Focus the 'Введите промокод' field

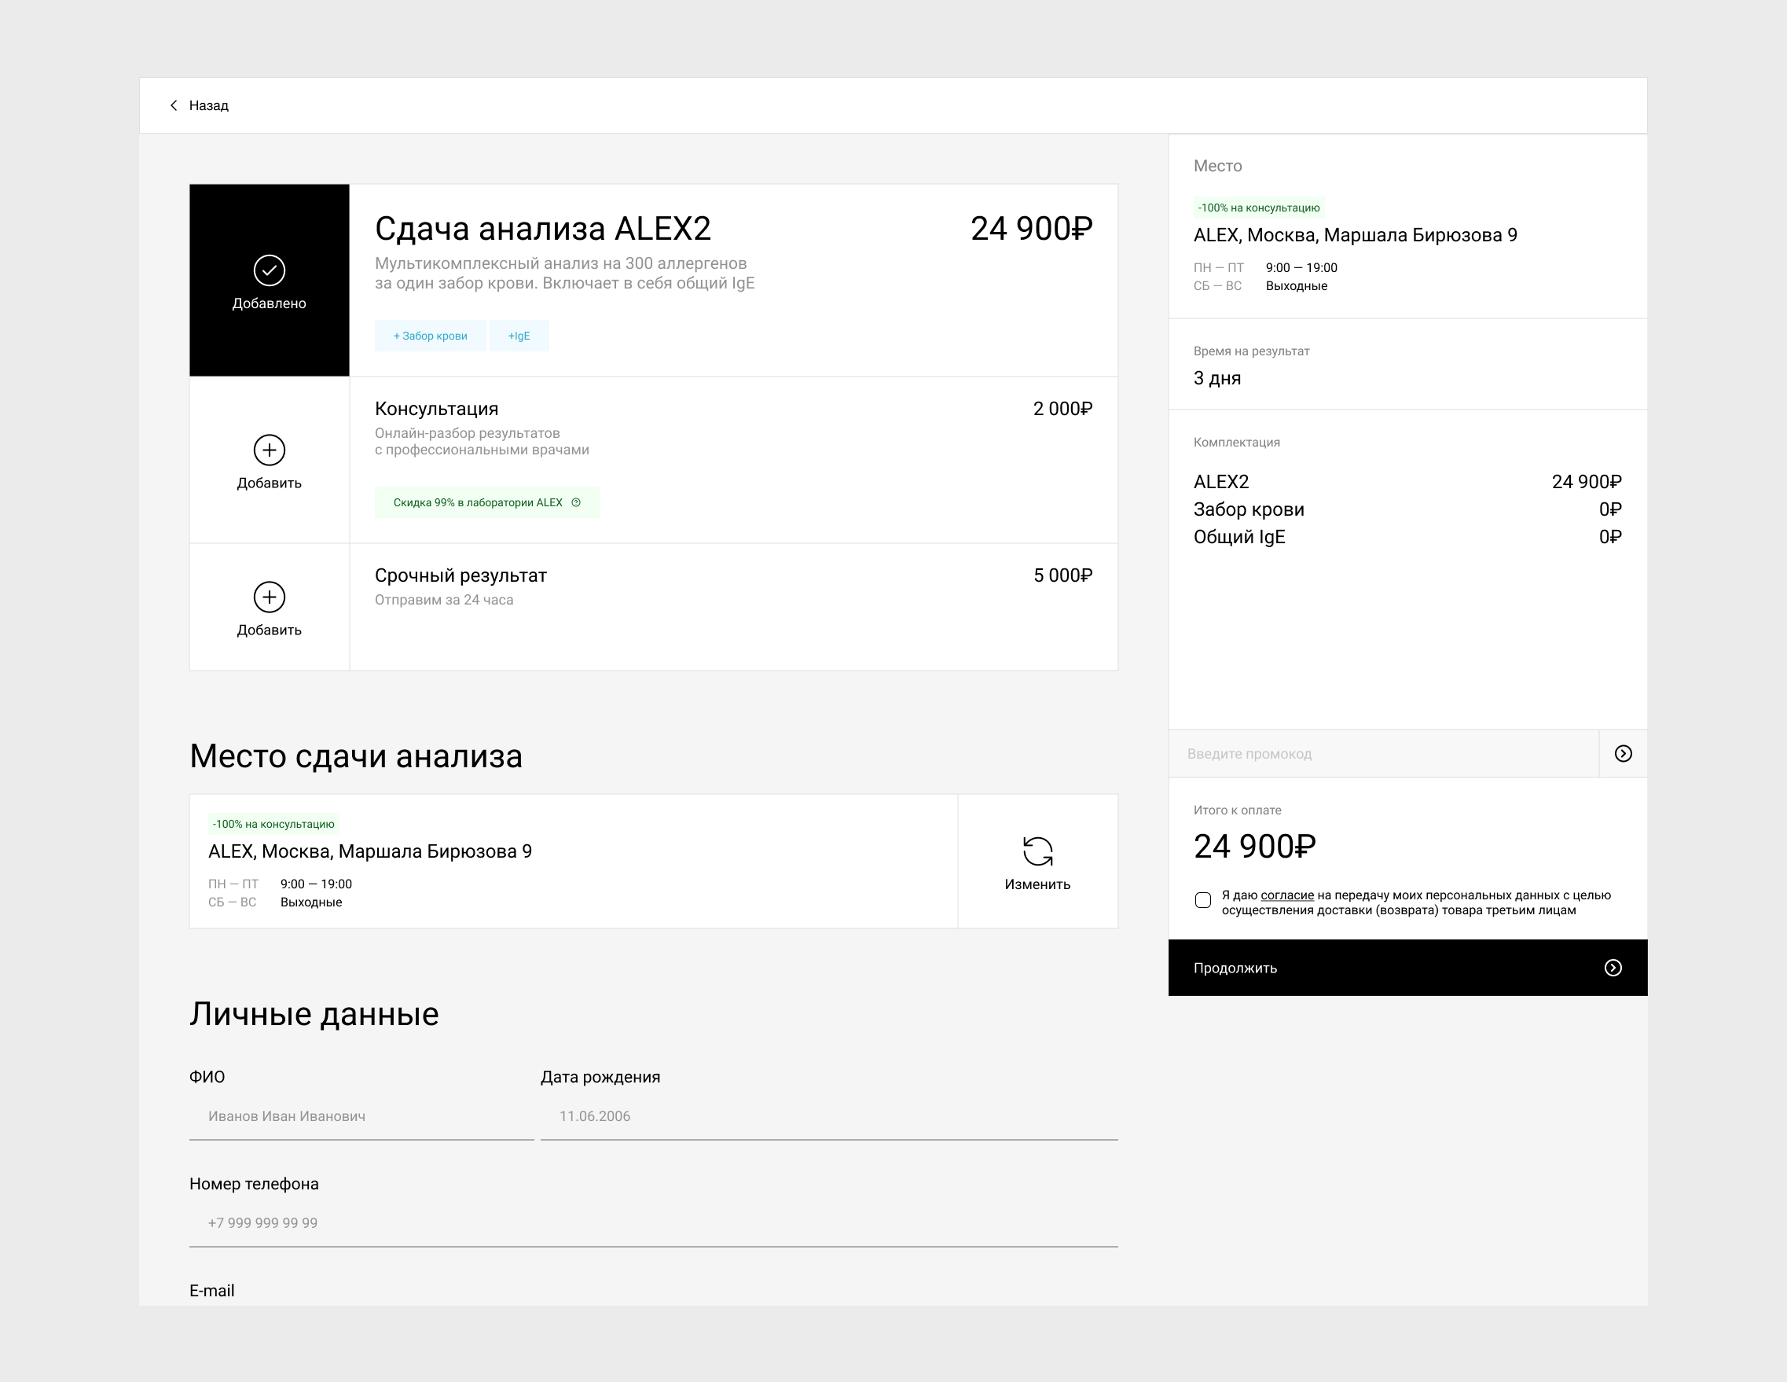[1383, 753]
